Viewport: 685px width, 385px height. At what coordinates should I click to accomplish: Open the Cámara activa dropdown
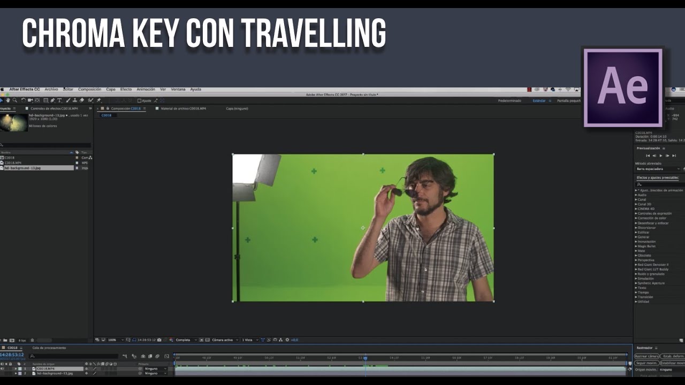(225, 340)
